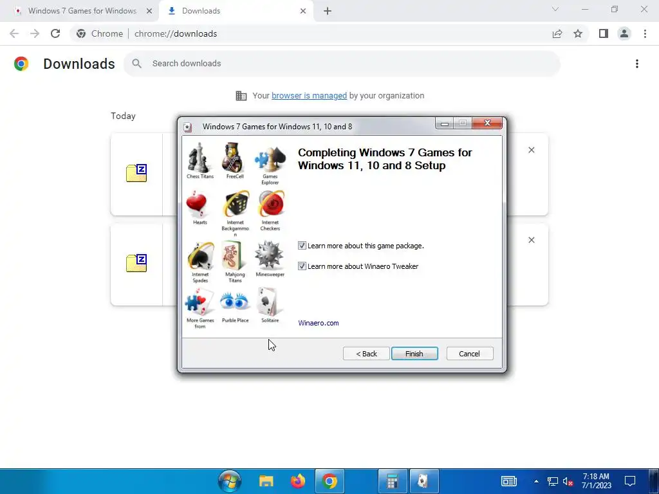Click the Minesweeper mine icon
This screenshot has height=494, width=659.
269,255
